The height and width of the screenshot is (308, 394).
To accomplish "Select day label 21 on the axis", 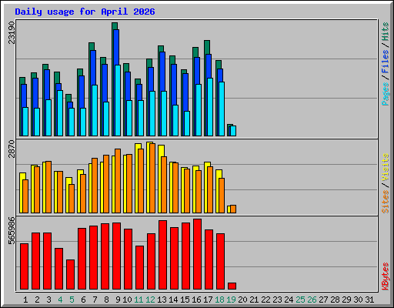I will pyautogui.click(x=254, y=300).
